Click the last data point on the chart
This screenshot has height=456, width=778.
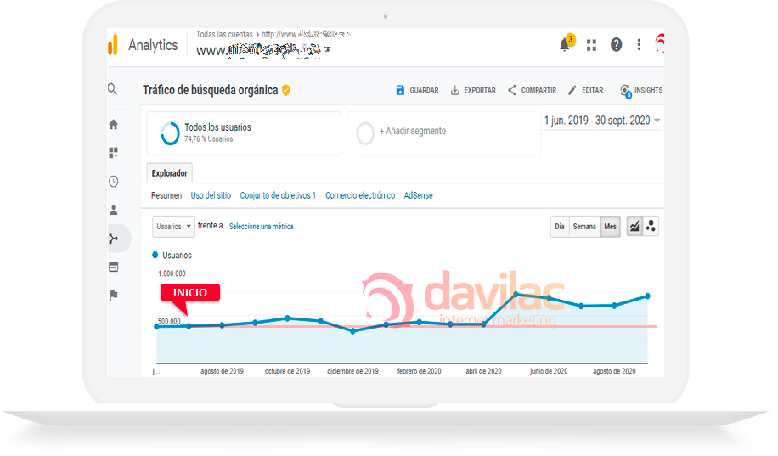(647, 296)
